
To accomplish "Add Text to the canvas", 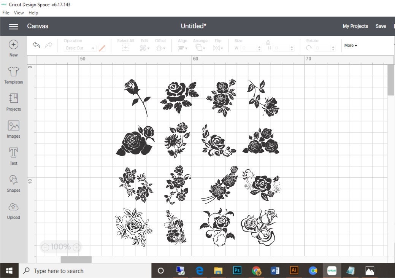I will (13, 157).
